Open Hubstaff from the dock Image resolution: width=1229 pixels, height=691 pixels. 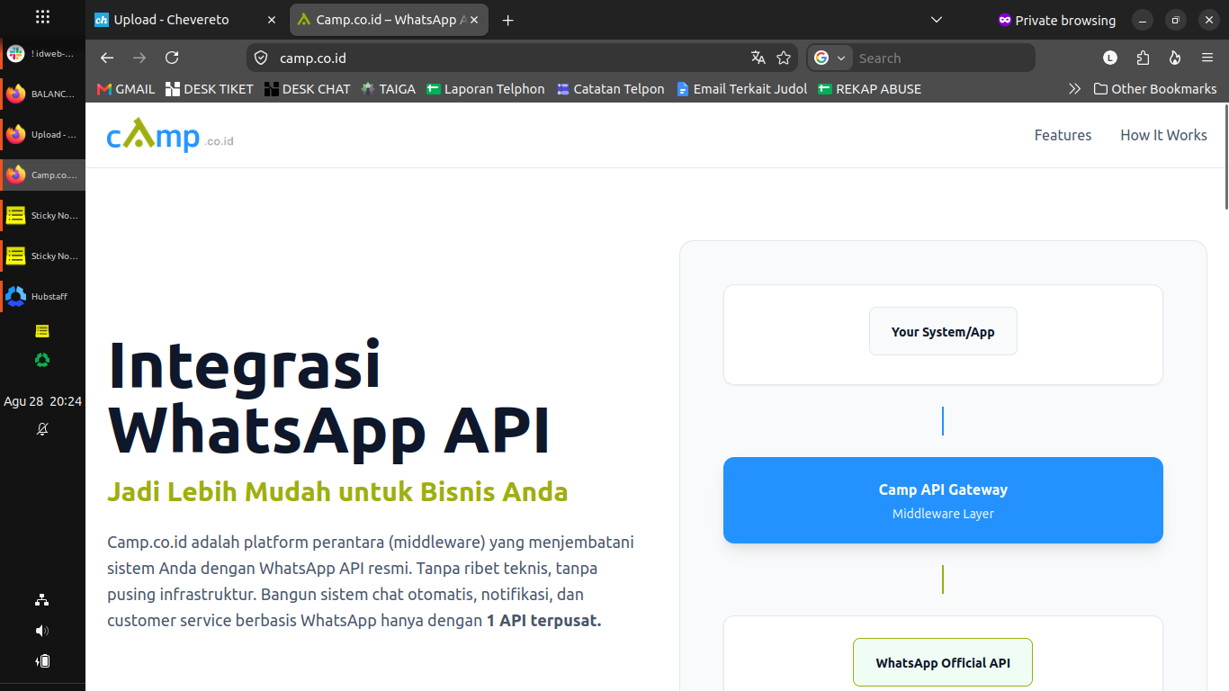tap(42, 296)
